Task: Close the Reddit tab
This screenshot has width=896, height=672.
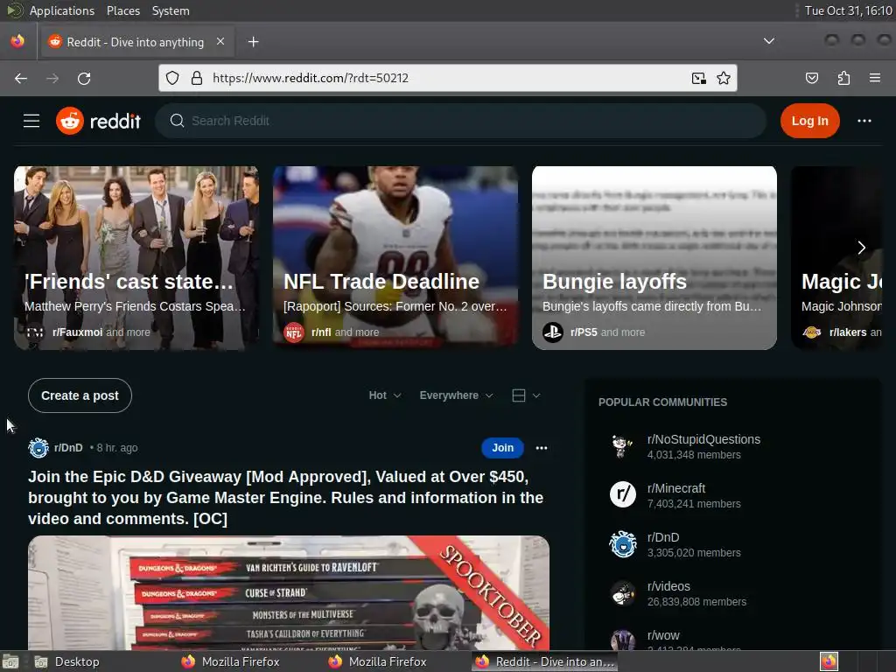Action: [x=220, y=41]
